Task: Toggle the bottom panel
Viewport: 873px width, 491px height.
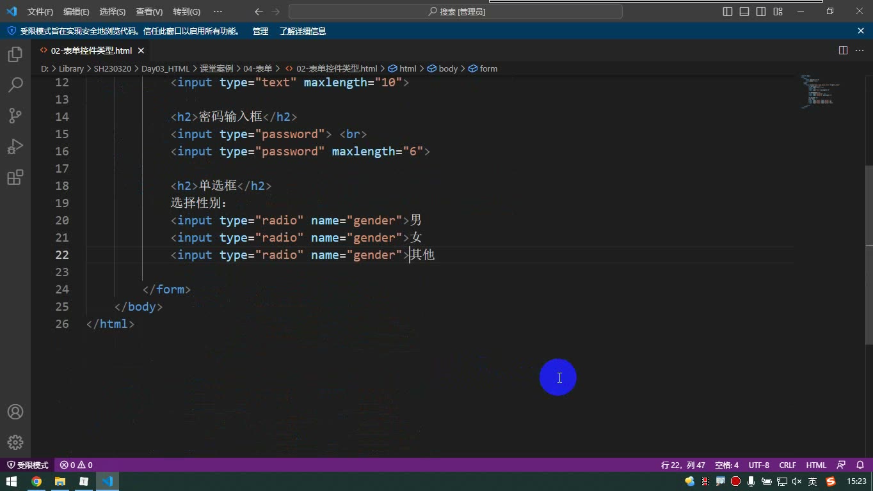Action: click(x=744, y=12)
